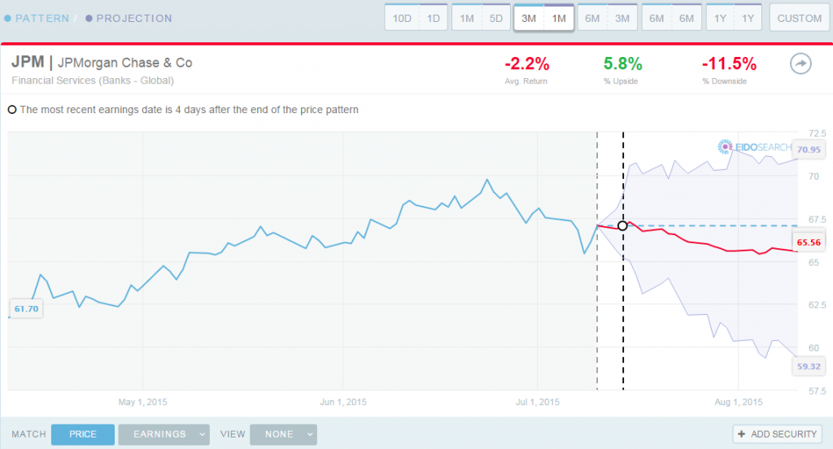The height and width of the screenshot is (449, 833).
Task: Select the 5D projection period
Action: tap(496, 18)
